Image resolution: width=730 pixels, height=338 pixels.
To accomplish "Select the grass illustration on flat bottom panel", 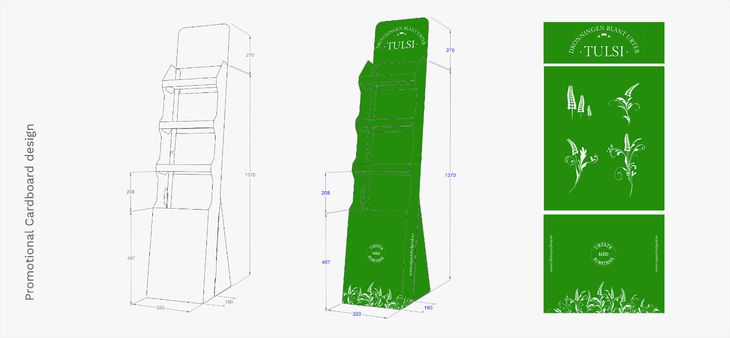I will (603, 299).
